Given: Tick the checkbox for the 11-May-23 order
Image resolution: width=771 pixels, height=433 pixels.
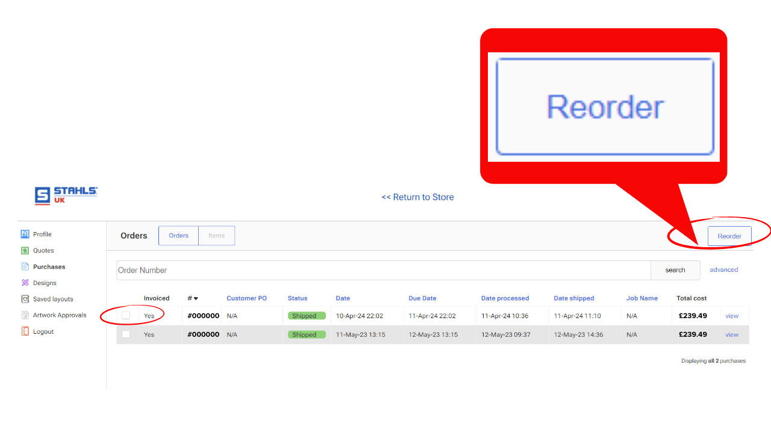Looking at the screenshot, I should (x=126, y=334).
